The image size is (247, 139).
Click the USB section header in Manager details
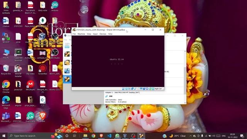(x=111, y=96)
